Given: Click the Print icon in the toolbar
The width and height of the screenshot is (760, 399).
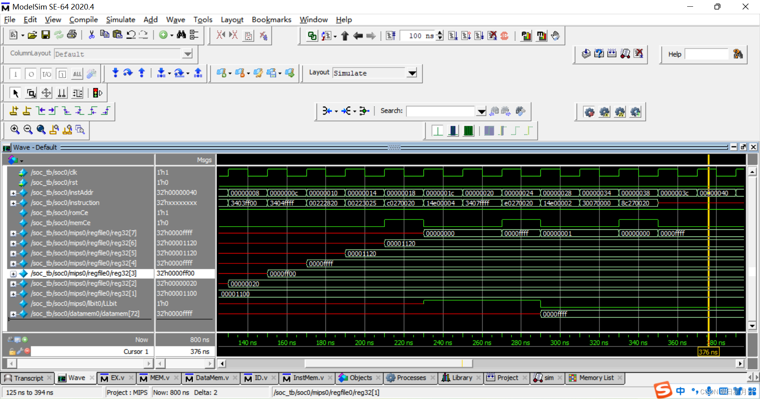Looking at the screenshot, I should pyautogui.click(x=72, y=35).
